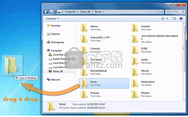The height and width of the screenshot is (117, 188).
Task: Click the Androidカレンダー folder icon
Action: click(x=84, y=39)
